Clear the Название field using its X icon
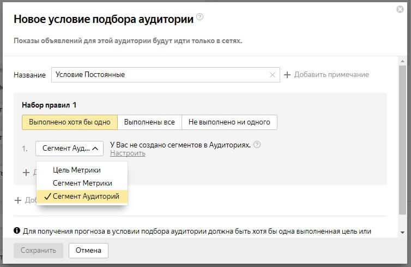The width and height of the screenshot is (411, 267). point(273,75)
